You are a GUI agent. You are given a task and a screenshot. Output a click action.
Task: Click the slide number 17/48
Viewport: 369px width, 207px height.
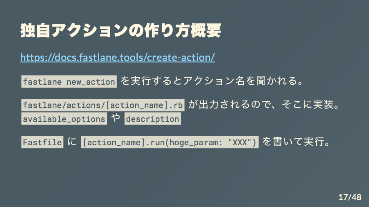click(350, 197)
